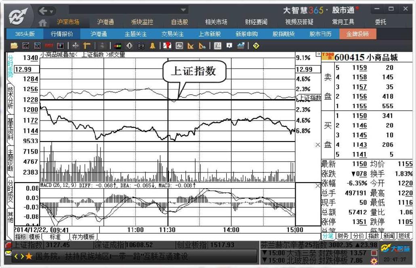This screenshot has width=416, height=268.
Task: Open the bell alarm icon
Action: tap(153, 46)
